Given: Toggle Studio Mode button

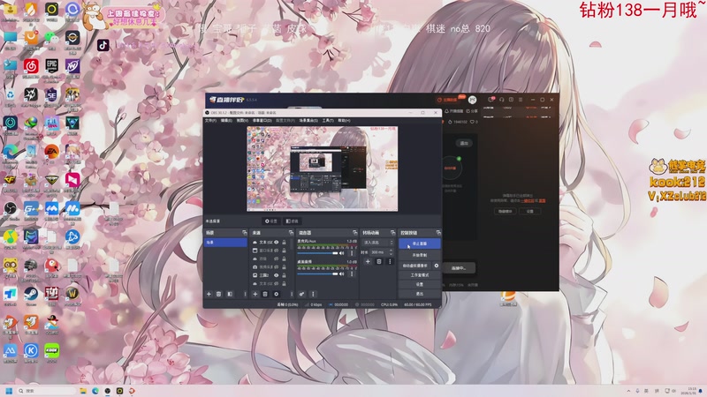Looking at the screenshot, I should 419,275.
